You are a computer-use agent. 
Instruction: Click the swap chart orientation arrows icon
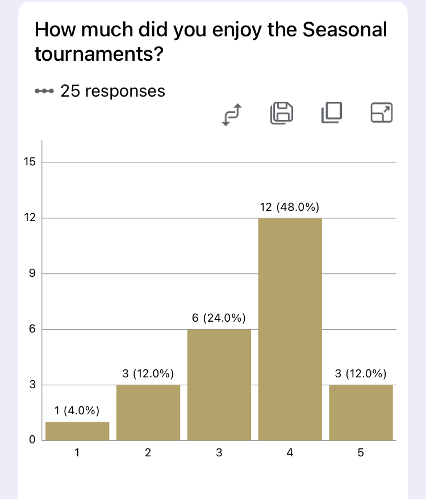[232, 115]
